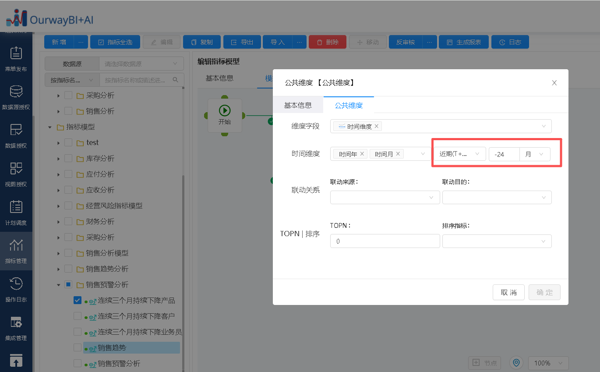Image resolution: width=600 pixels, height=372 pixels.
Task: Click the TOPN input field
Action: 385,241
